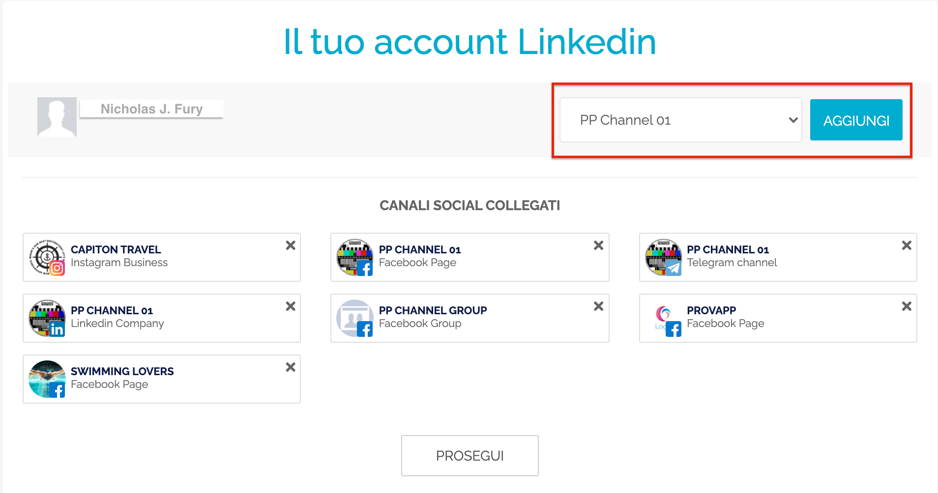Click the Swimming Lovers page thumbnail
The width and height of the screenshot is (938, 493).
(x=47, y=379)
